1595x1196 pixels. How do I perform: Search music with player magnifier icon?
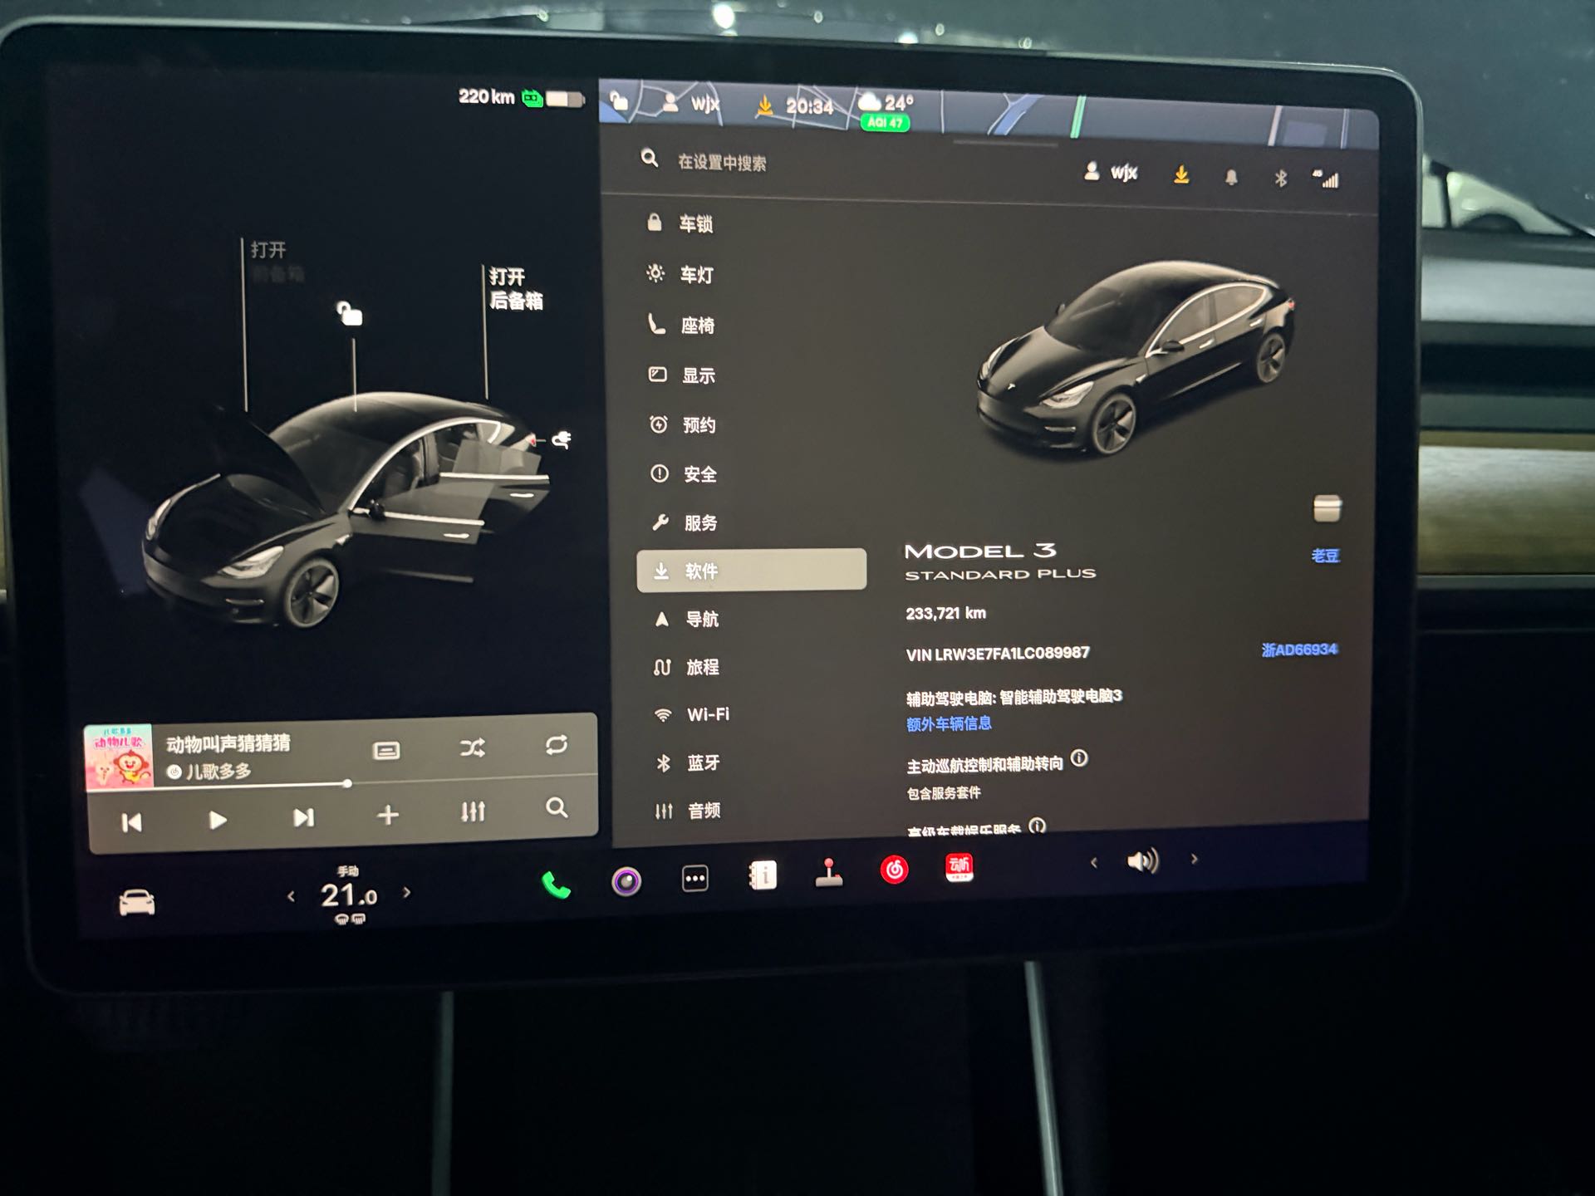(x=557, y=807)
